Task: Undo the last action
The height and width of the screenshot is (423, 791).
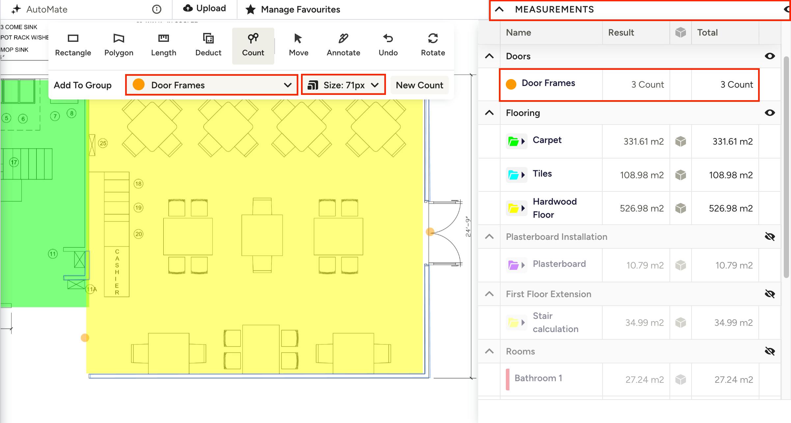Action: pyautogui.click(x=388, y=45)
